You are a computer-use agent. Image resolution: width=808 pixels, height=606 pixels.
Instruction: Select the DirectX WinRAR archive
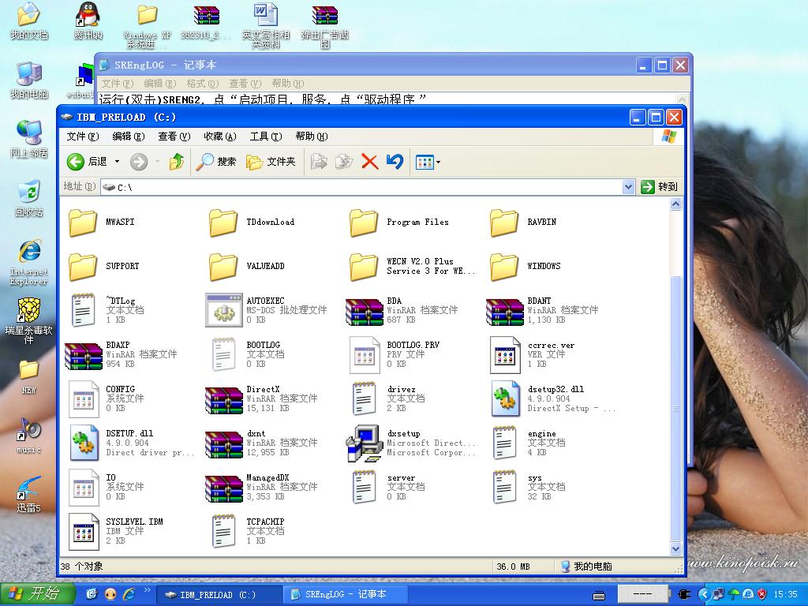click(x=223, y=399)
